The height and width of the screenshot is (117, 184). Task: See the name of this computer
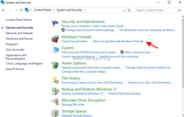tap(119, 57)
